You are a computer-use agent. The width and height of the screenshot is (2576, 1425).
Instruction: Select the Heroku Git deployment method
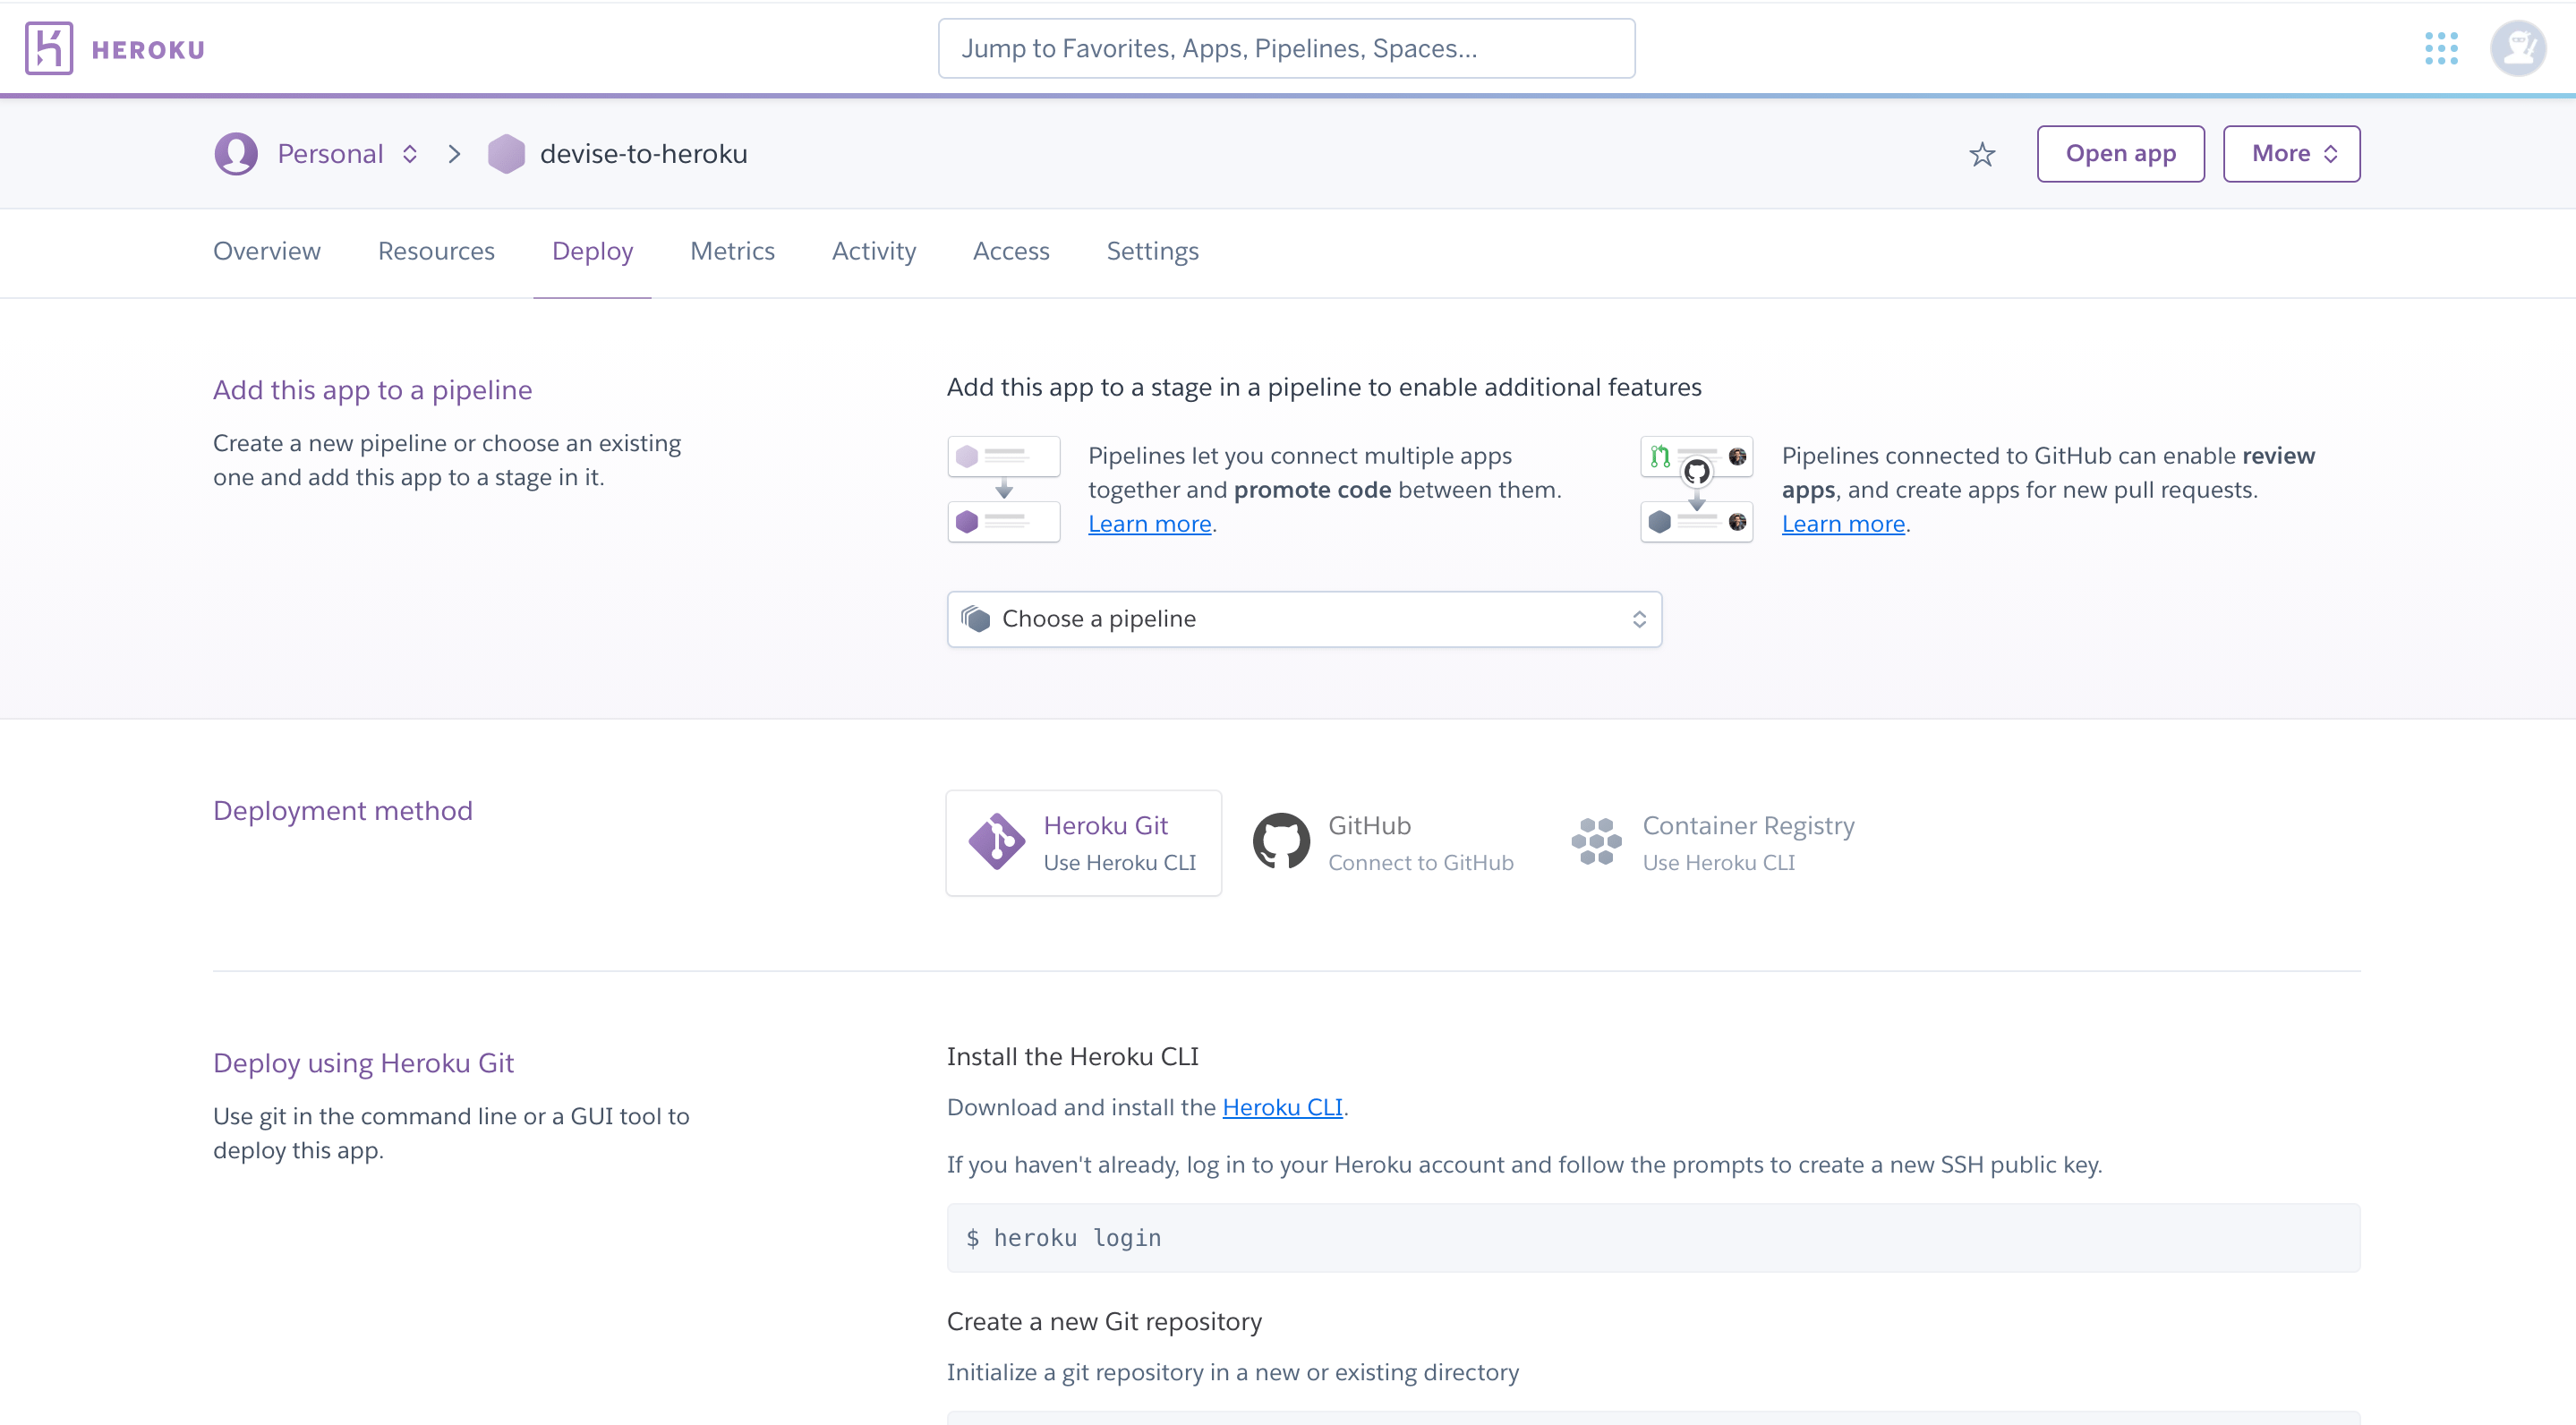(1084, 842)
